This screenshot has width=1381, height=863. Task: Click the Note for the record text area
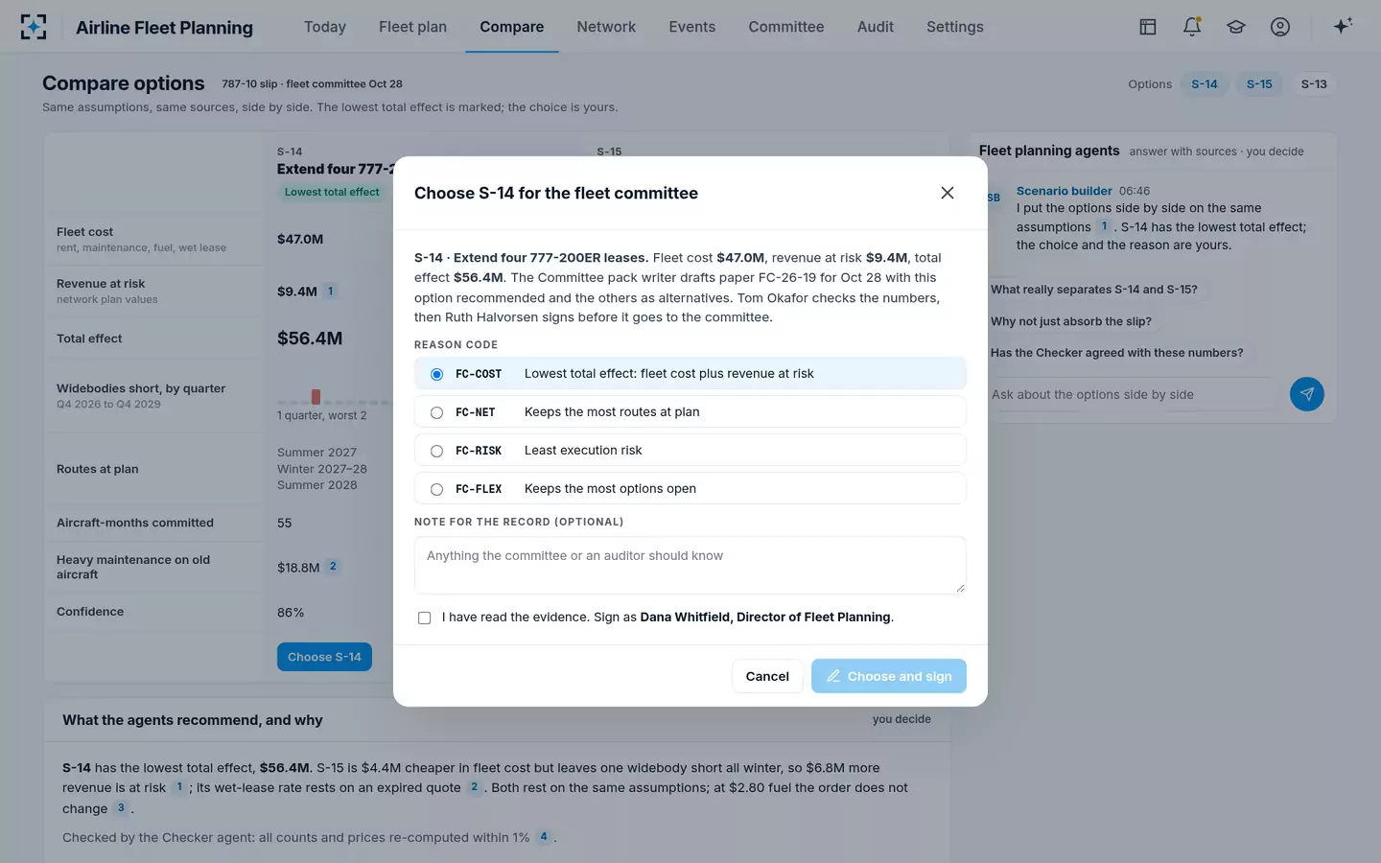tap(690, 565)
